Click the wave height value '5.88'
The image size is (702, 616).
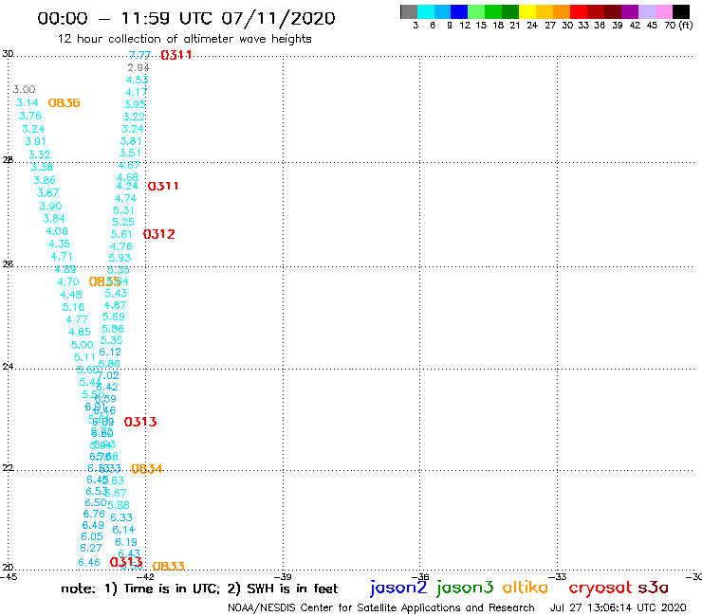tap(119, 505)
